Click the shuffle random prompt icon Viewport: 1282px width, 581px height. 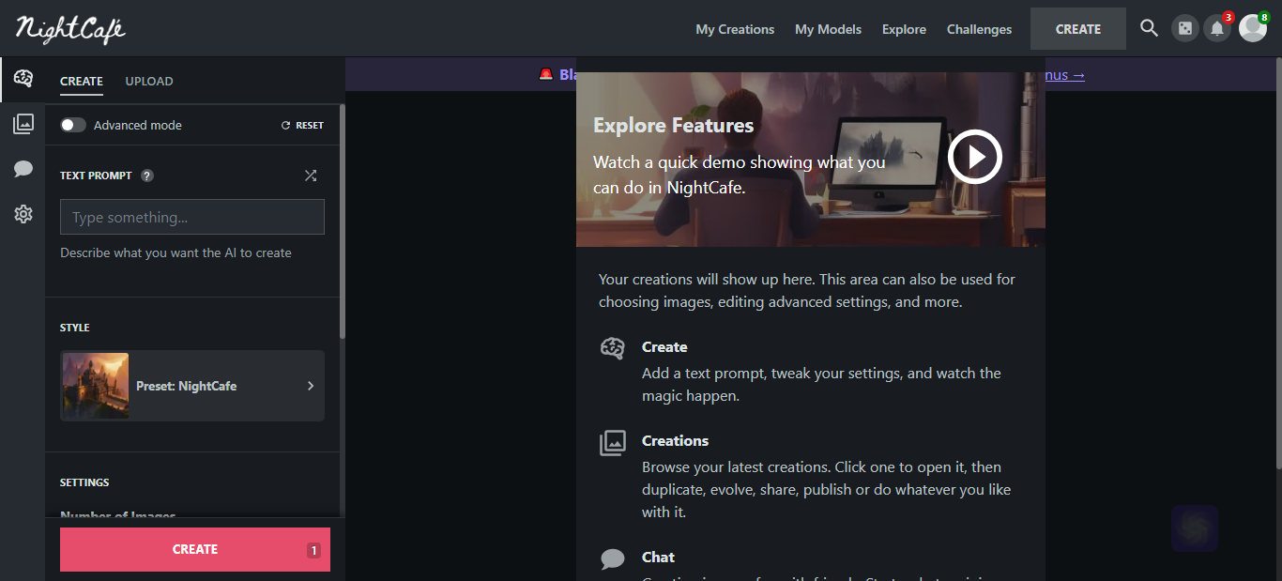point(311,176)
